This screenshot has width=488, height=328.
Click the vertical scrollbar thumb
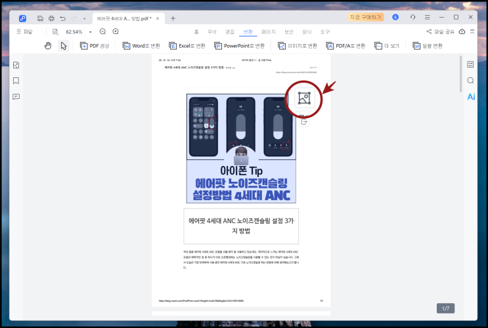point(461,74)
